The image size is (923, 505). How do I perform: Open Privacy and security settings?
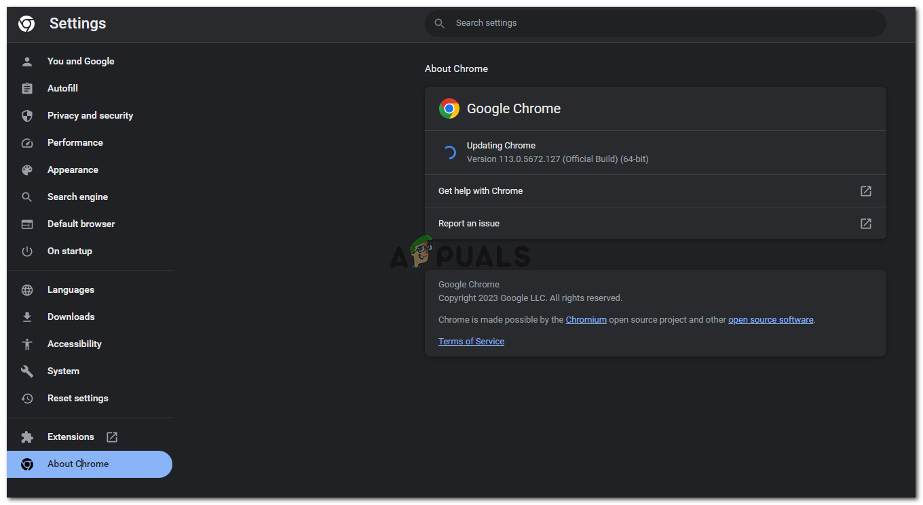[90, 115]
